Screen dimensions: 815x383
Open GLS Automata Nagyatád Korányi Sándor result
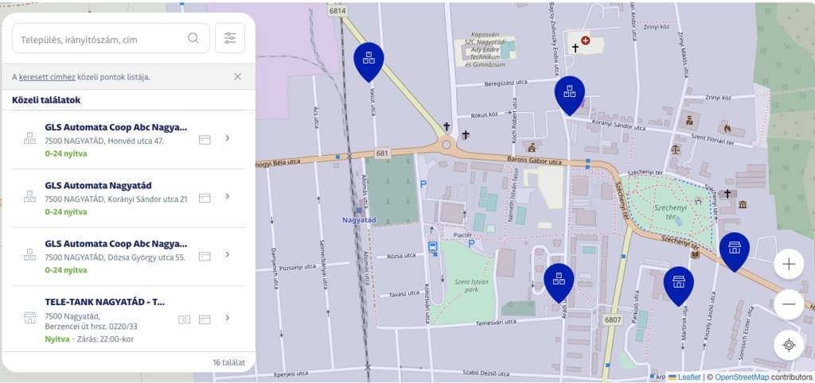click(128, 198)
